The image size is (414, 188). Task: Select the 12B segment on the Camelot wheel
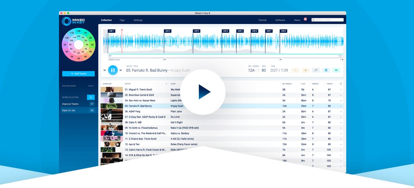pos(78,31)
